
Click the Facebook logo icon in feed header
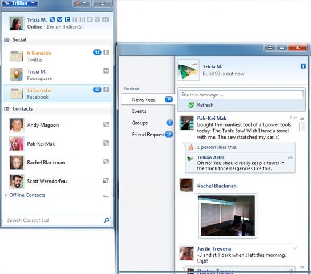(x=303, y=66)
